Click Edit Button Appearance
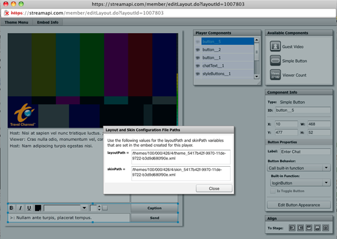Image resolution: width=337 pixels, height=239 pixels. pyautogui.click(x=298, y=205)
